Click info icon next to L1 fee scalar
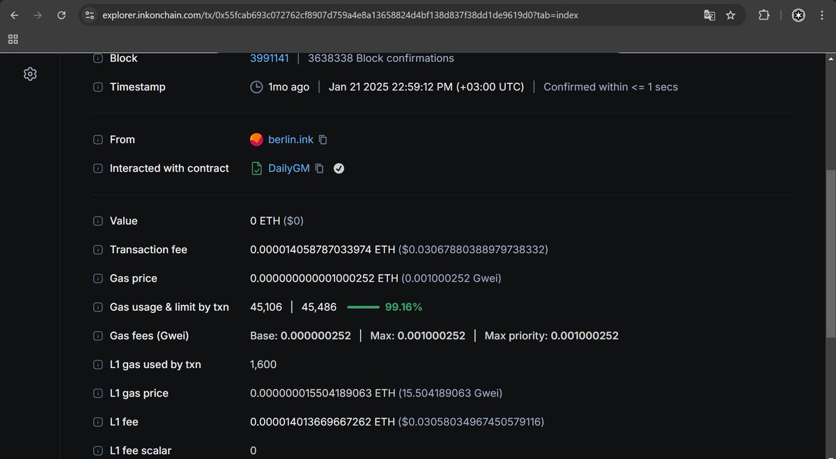836x459 pixels. [x=98, y=450]
